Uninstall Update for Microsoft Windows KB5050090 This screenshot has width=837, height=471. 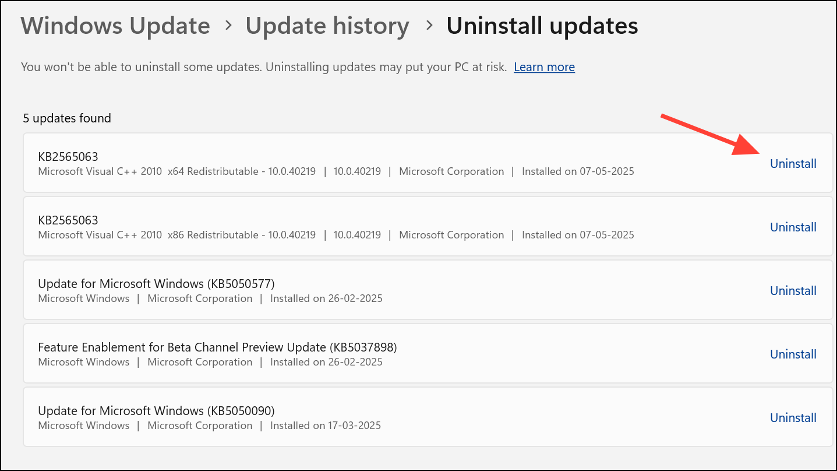[793, 418]
